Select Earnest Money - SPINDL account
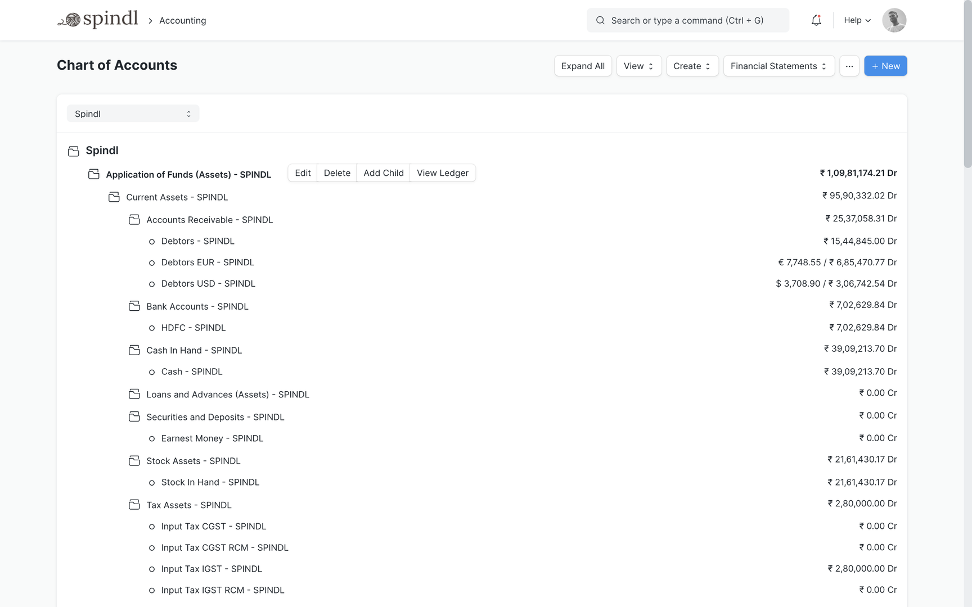The width and height of the screenshot is (972, 607). point(212,438)
